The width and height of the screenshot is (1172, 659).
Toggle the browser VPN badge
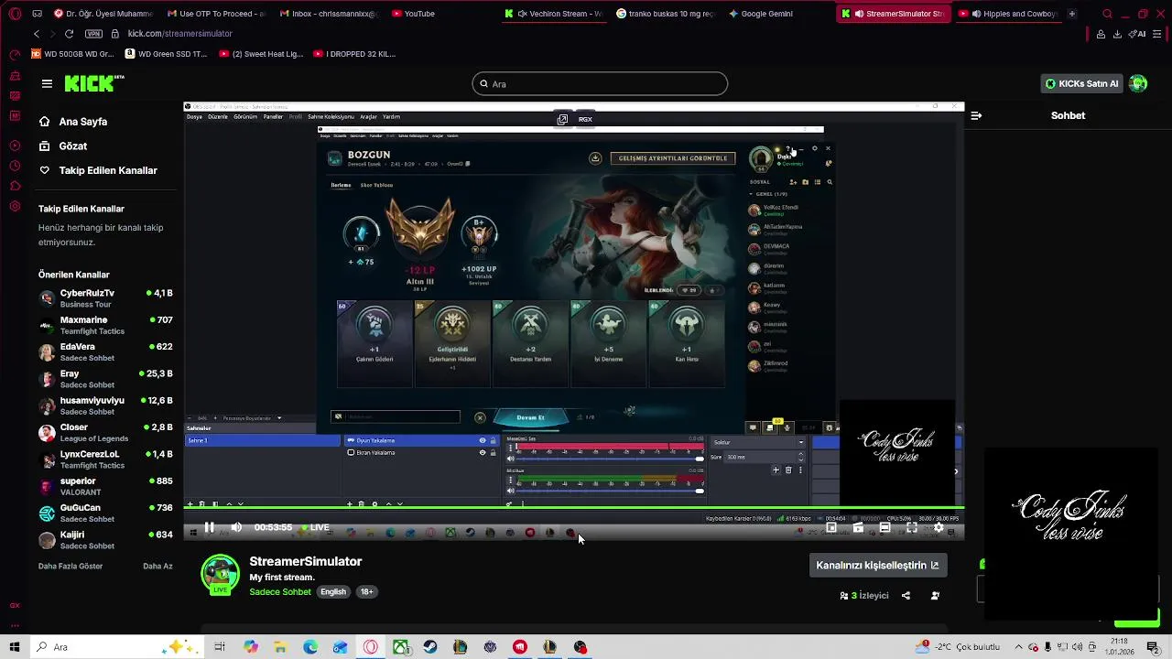tap(93, 34)
